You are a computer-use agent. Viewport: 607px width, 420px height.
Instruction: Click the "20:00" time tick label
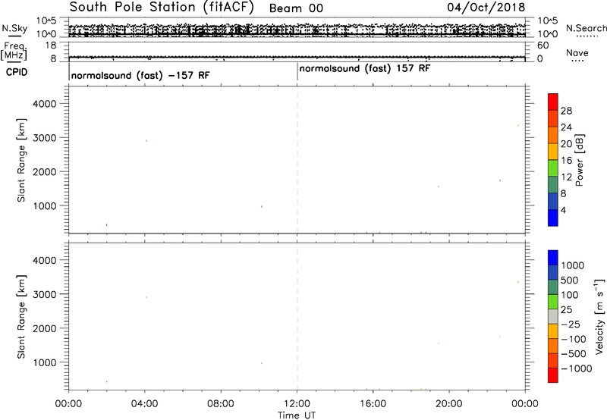pos(449,404)
